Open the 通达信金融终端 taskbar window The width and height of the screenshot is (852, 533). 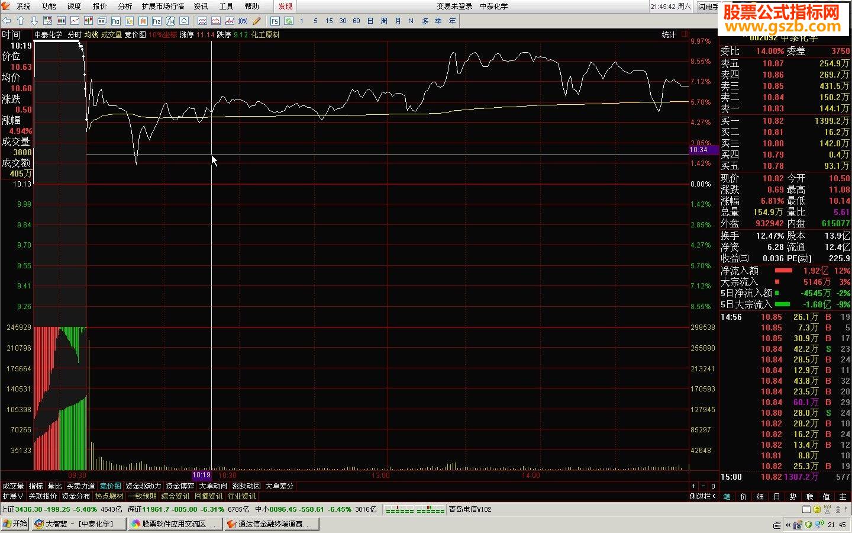point(271,524)
